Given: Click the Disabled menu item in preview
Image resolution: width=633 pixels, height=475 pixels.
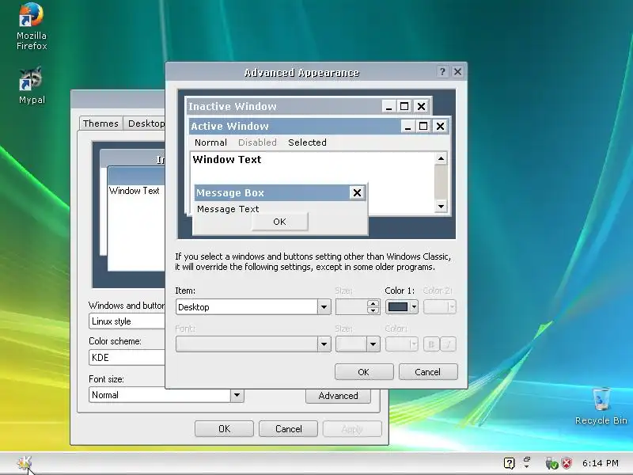Looking at the screenshot, I should point(258,142).
